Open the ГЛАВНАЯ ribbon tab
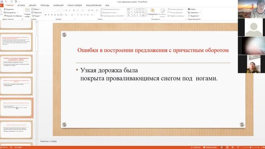This screenshot has width=265, height=149. [10, 5]
